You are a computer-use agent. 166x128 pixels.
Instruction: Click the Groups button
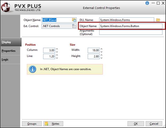(x=32, y=124)
